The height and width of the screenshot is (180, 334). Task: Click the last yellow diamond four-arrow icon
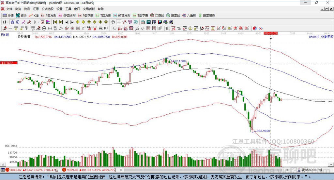[106, 22]
